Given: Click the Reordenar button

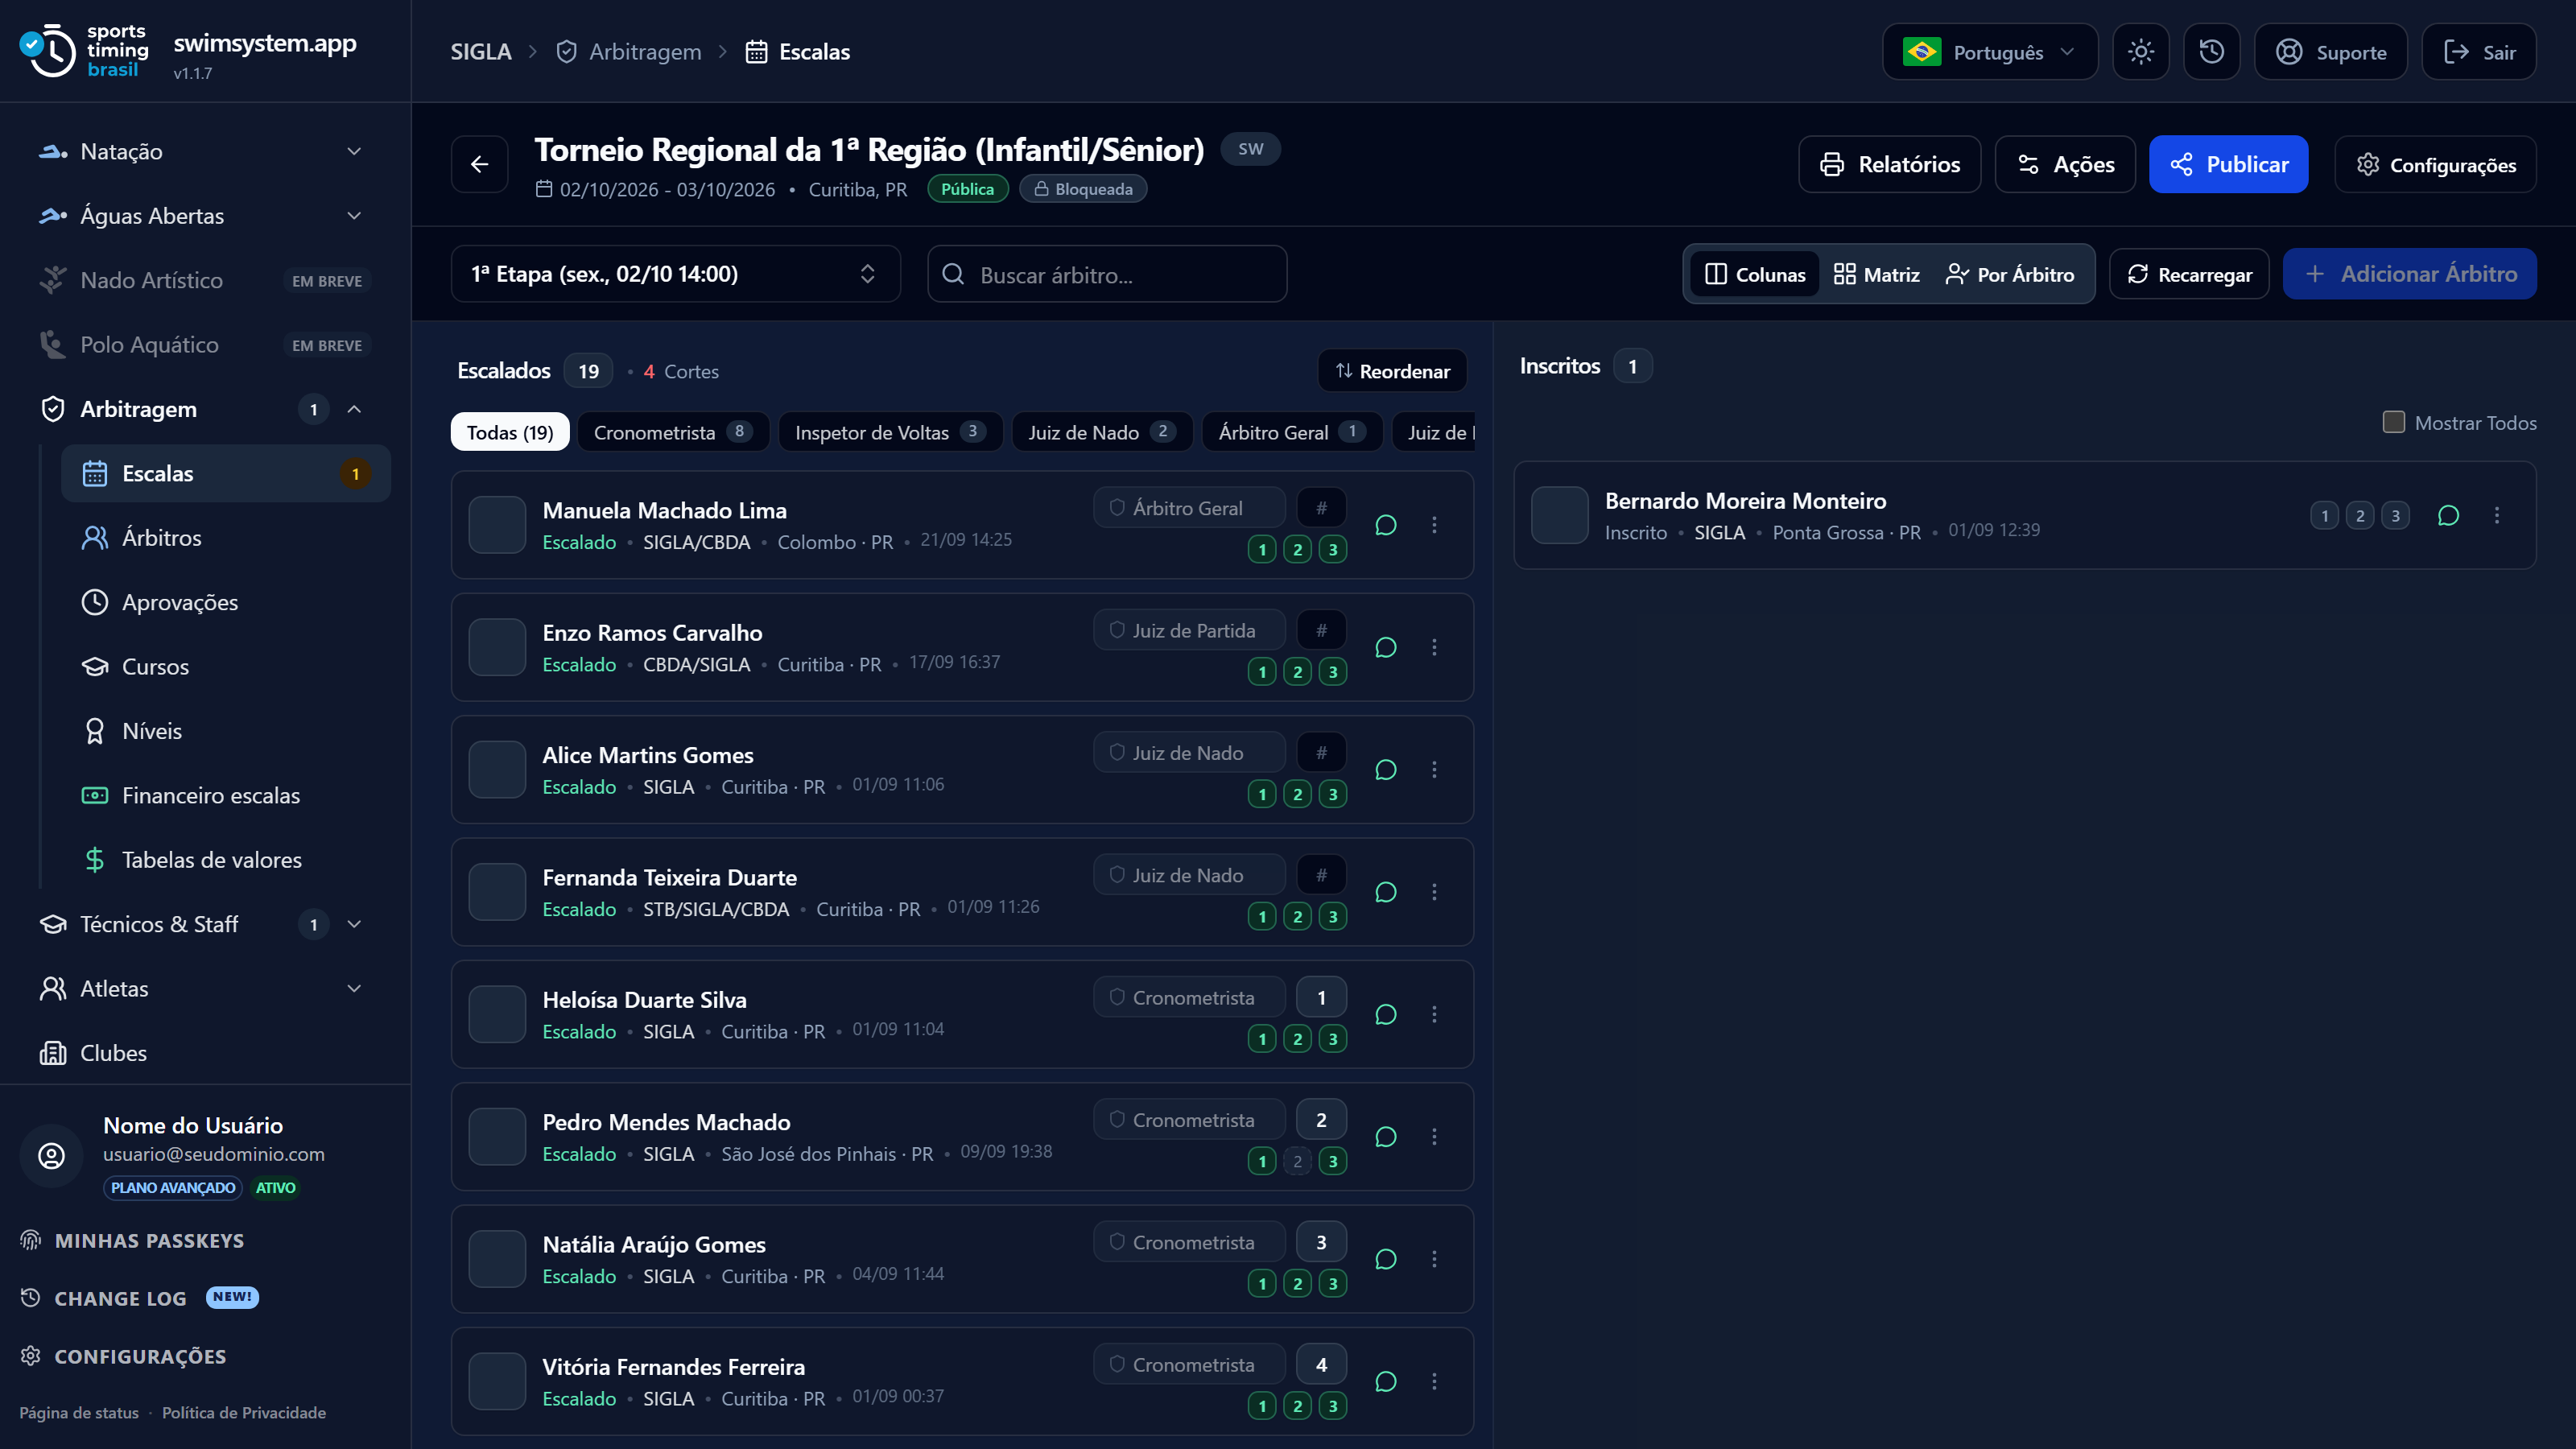Looking at the screenshot, I should 1392,371.
